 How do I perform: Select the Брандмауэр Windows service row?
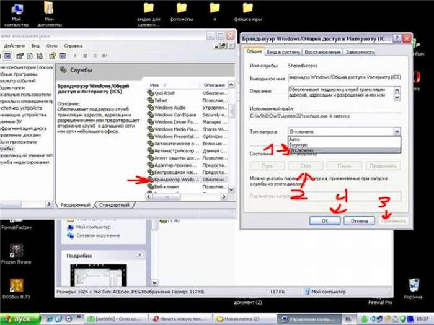[187, 180]
